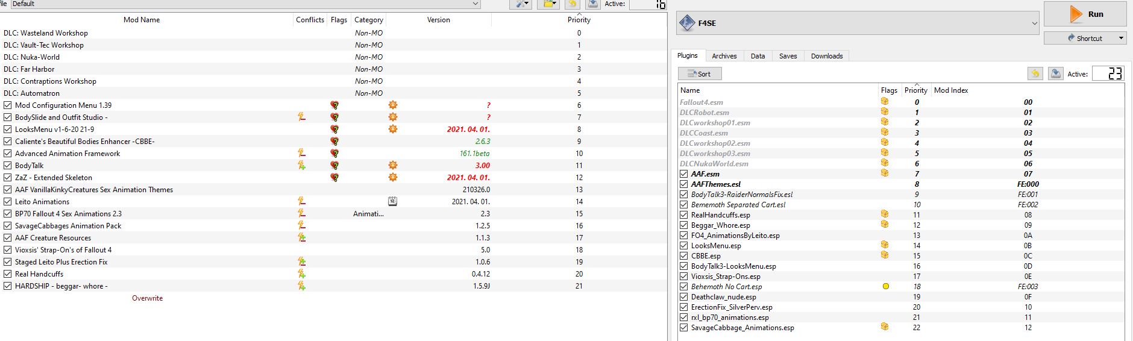1133x341 pixels.
Task: Toggle LooksMenu.esp plugin checkbox
Action: 683,246
